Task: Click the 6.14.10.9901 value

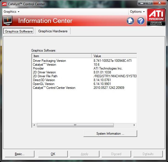Action: click(102, 84)
